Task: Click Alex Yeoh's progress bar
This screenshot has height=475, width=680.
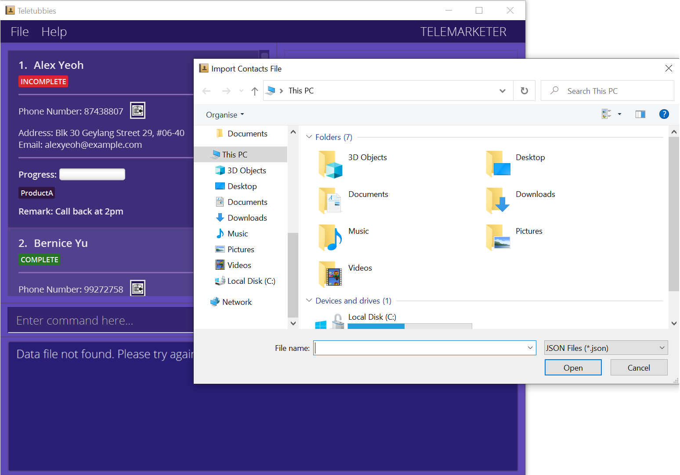Action: click(x=92, y=175)
